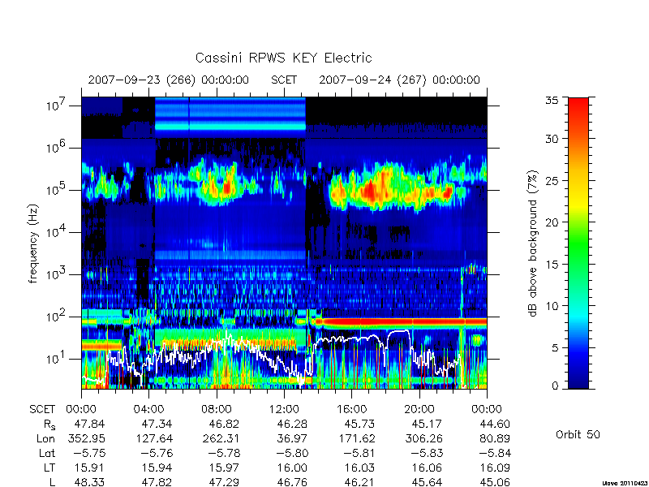Select the start date label "2007-09-23 (266) 00:00:00"
Image resolution: width=649 pixels, height=487 pixels.
point(169,80)
